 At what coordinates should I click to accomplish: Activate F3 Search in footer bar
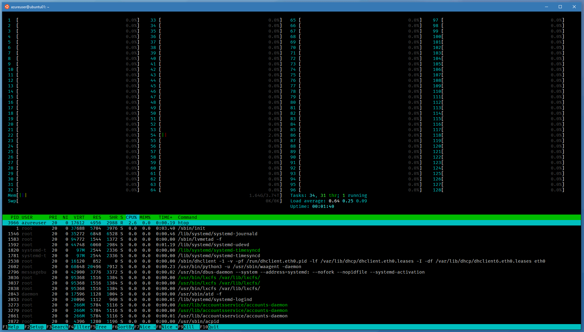(57, 327)
